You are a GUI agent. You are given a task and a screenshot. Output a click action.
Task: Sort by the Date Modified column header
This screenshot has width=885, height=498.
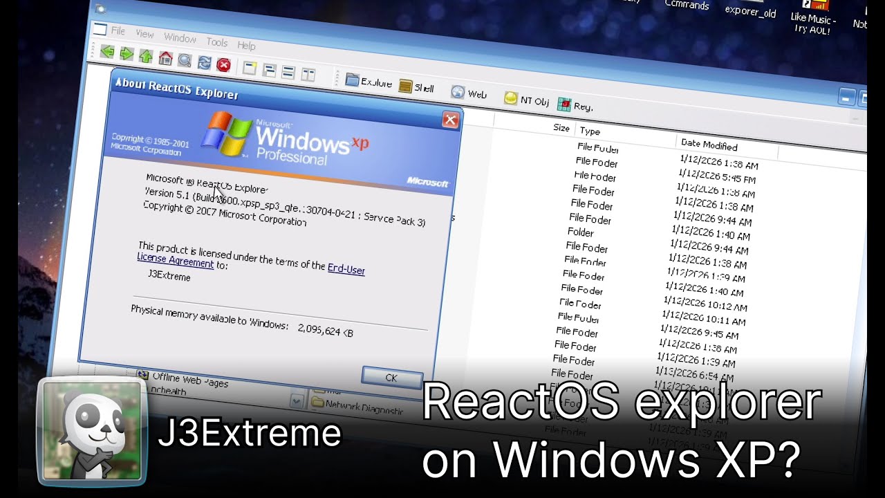pyautogui.click(x=709, y=144)
